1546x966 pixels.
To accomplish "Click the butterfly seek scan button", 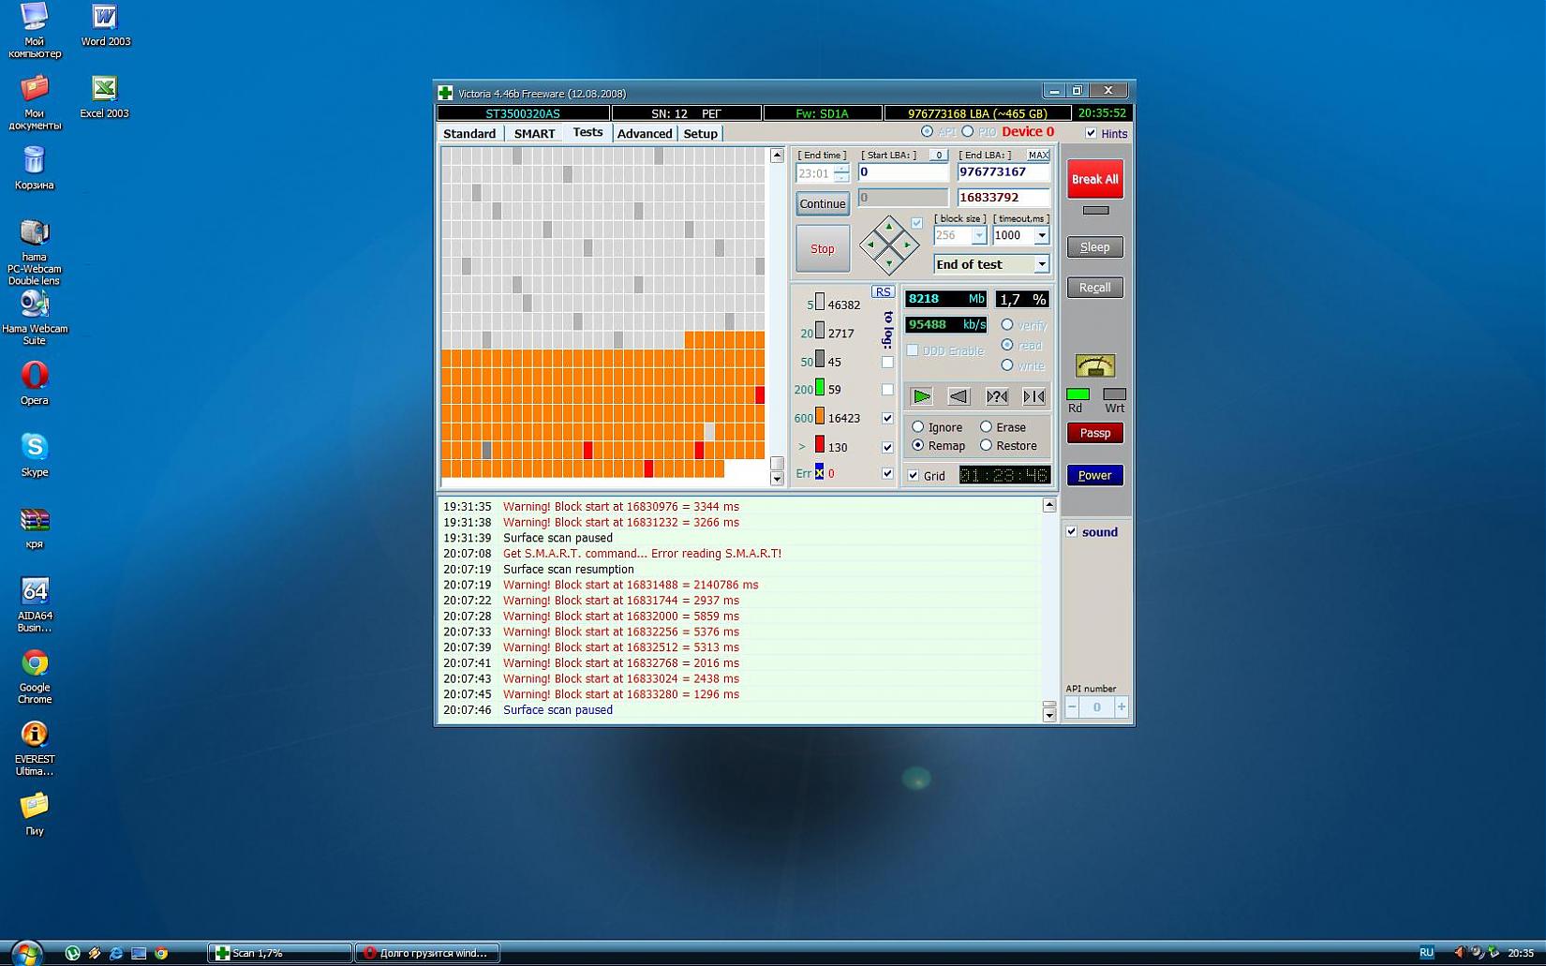I will (x=1034, y=396).
